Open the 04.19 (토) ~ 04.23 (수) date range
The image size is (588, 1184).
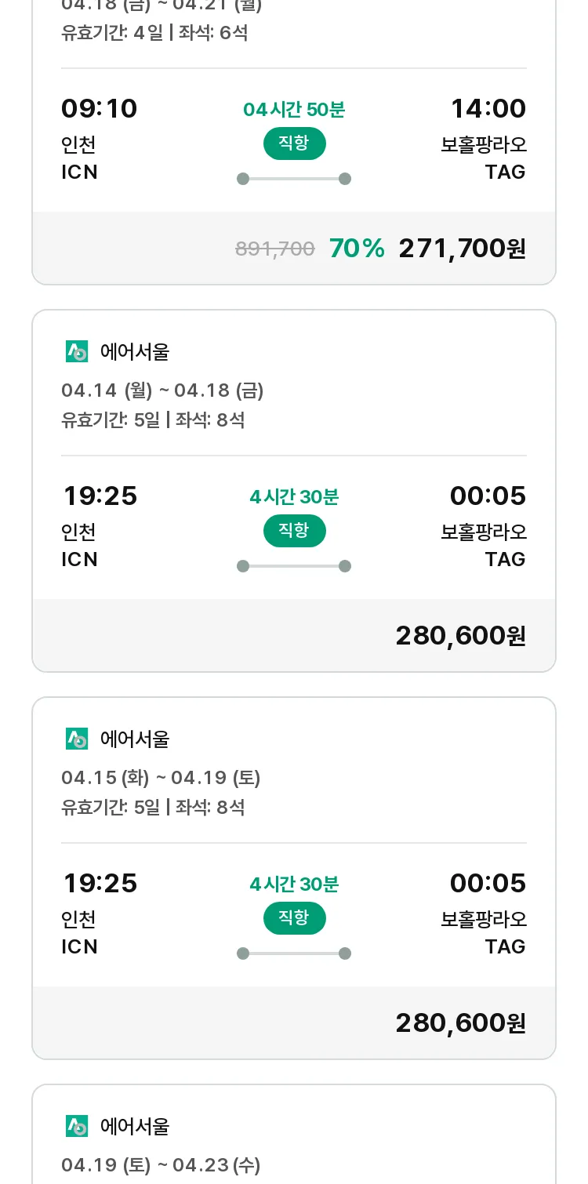pos(161,1165)
